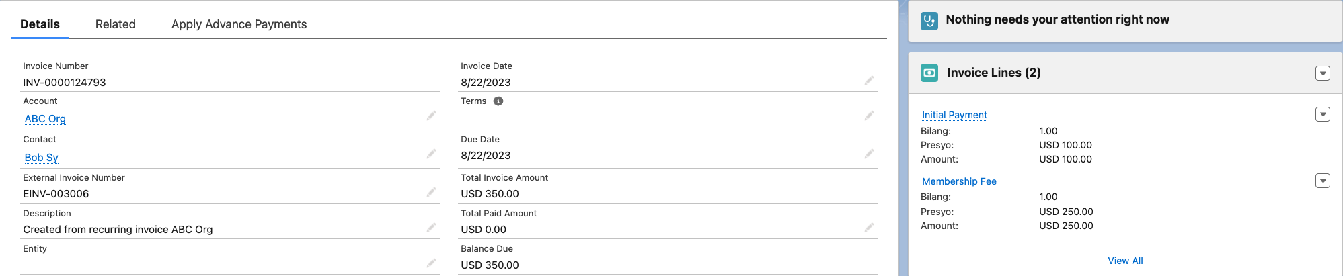Click the pencil icon for Total Paid Amount
This screenshot has height=276, width=1343.
pyautogui.click(x=869, y=228)
